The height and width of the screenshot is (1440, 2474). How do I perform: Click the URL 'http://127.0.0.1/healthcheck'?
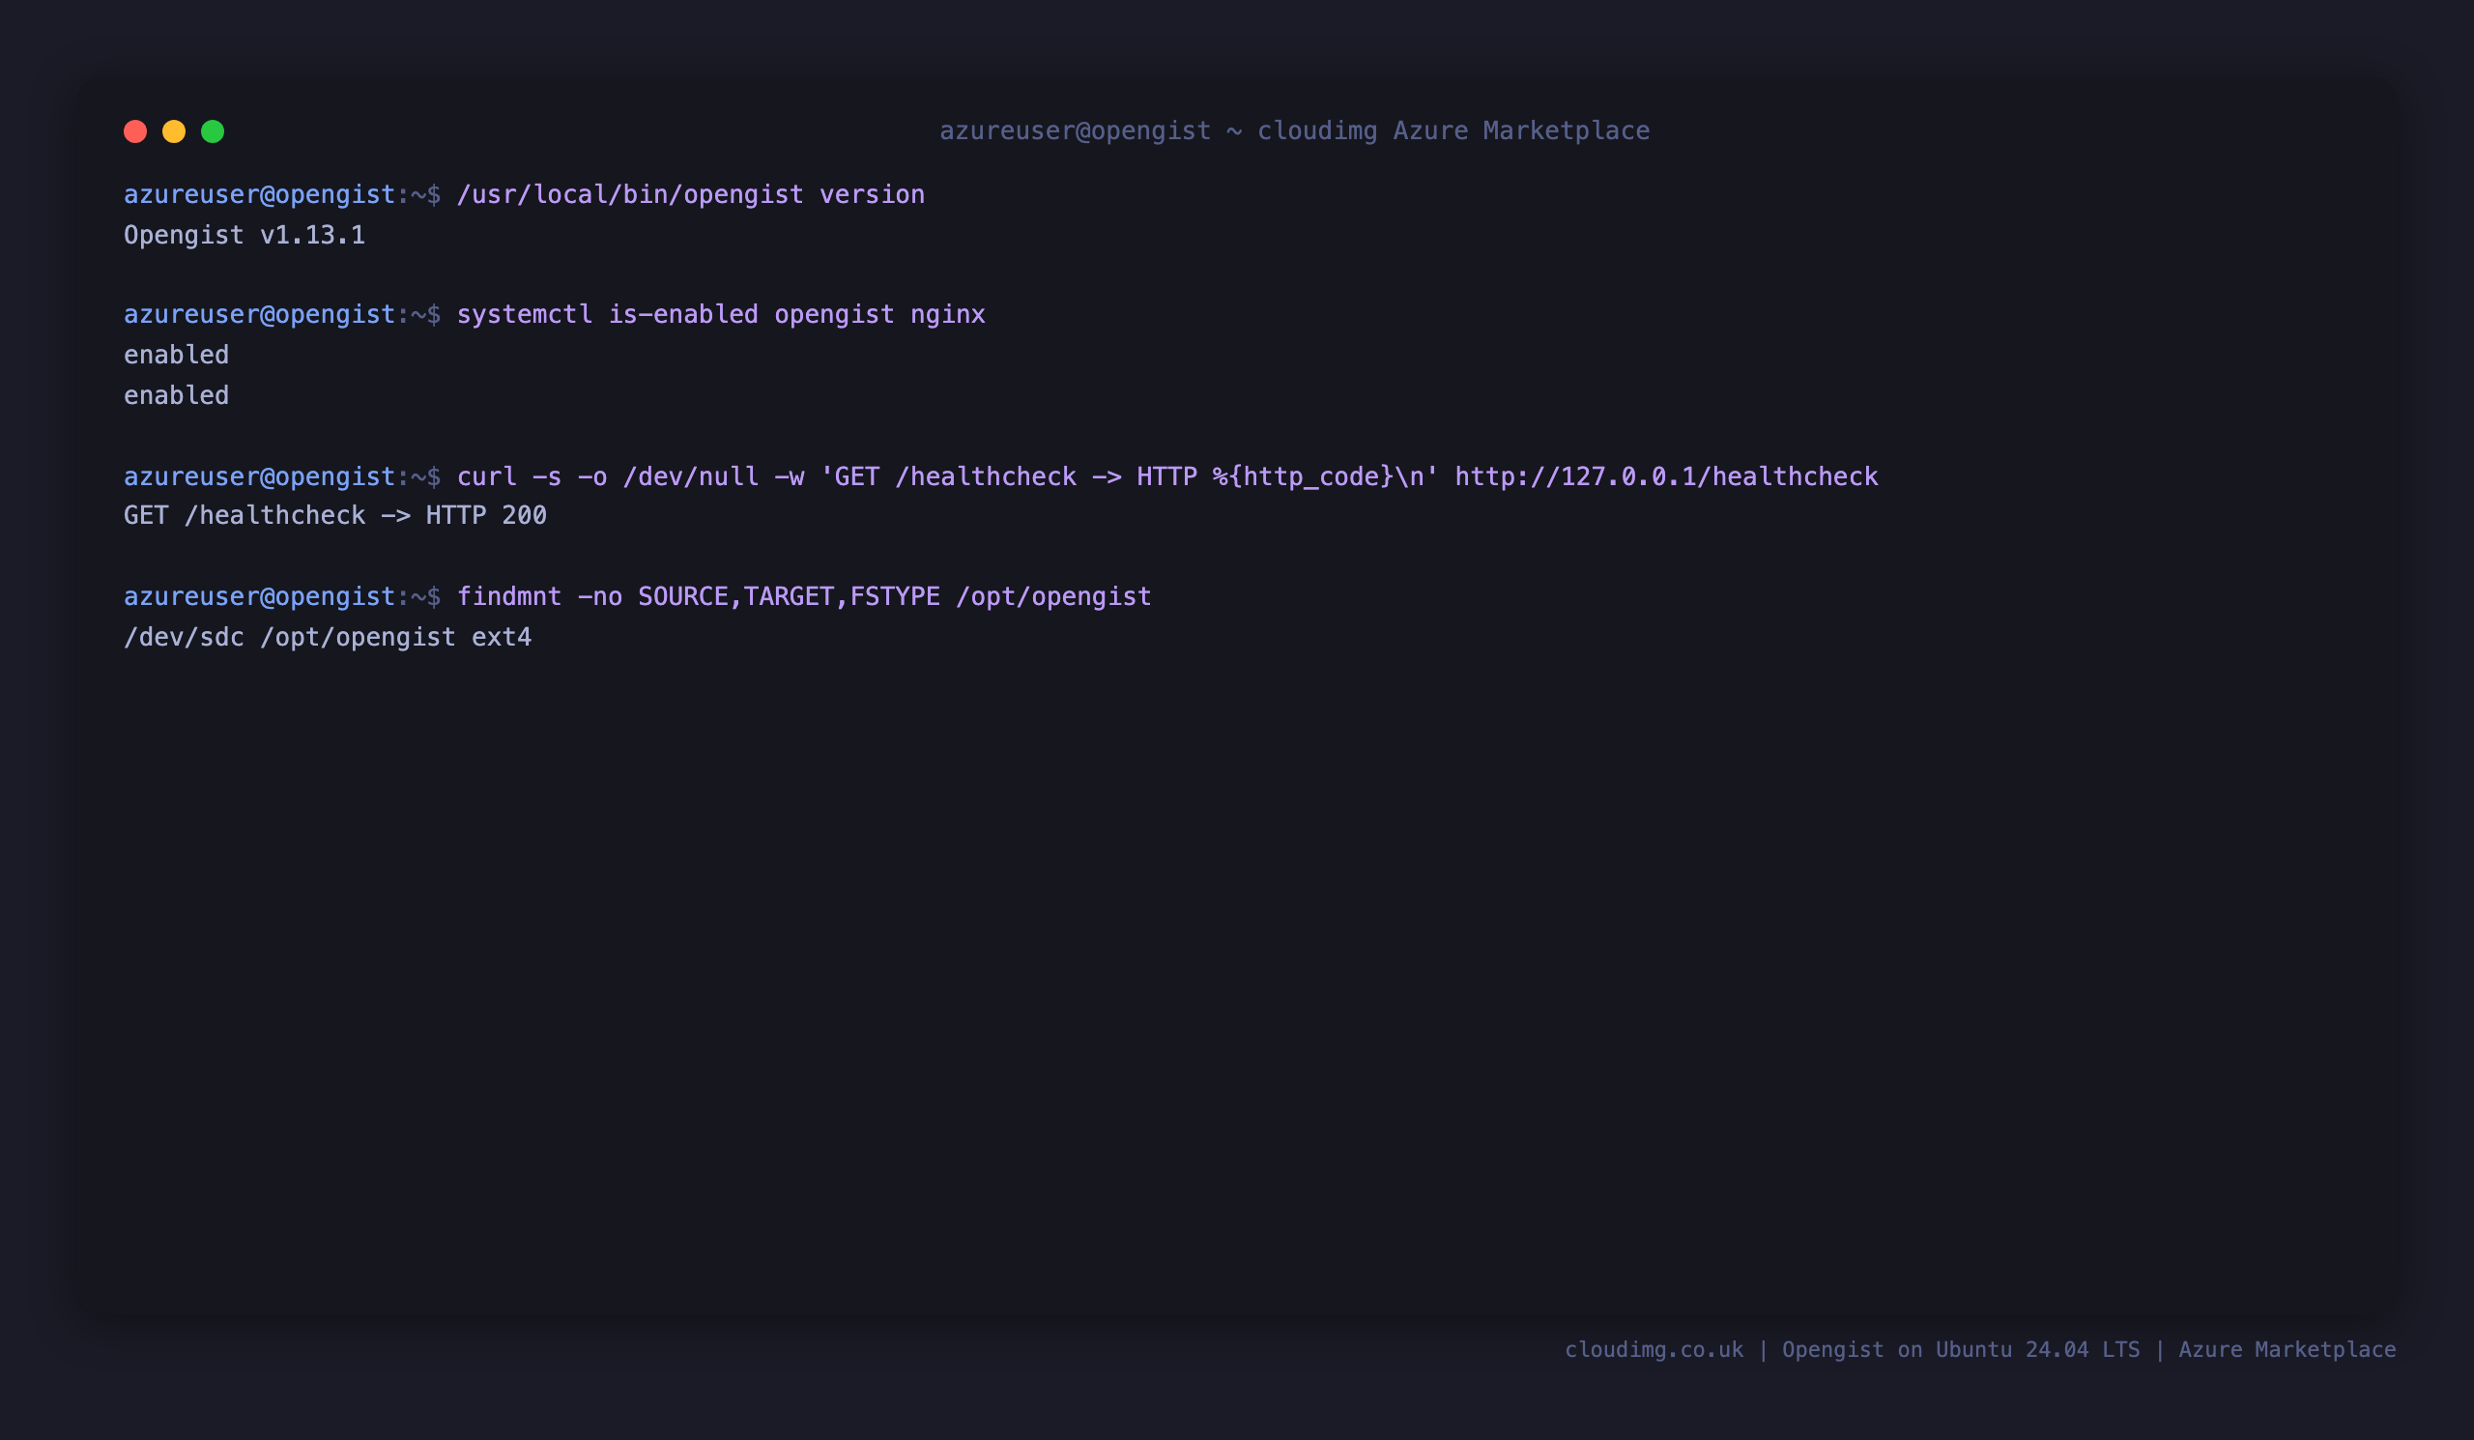click(1666, 476)
